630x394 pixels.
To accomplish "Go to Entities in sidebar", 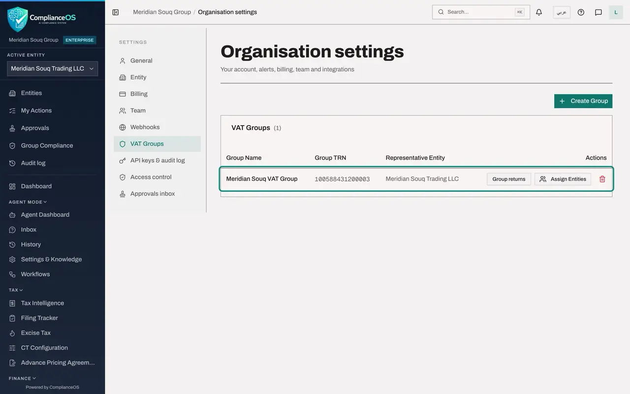I will click(x=52, y=93).
